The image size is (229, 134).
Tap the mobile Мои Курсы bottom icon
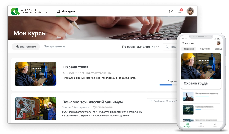click(187, 125)
